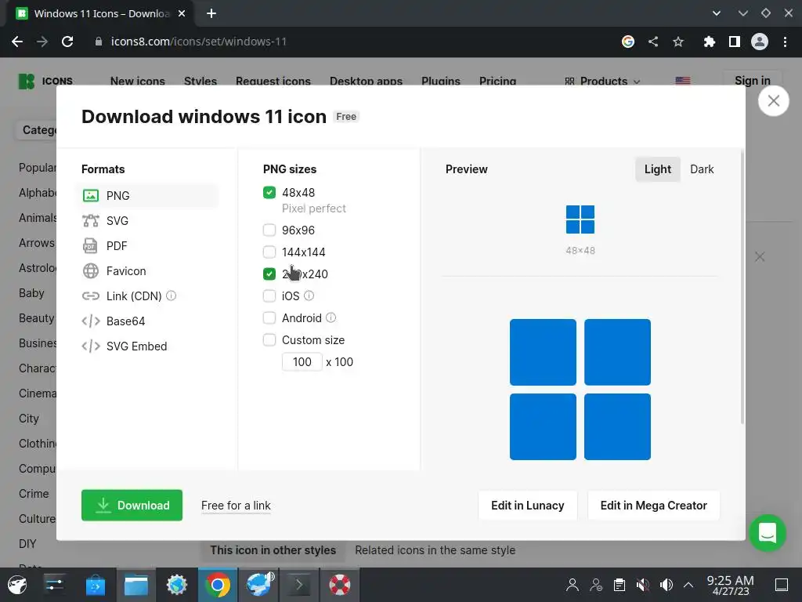Launch Chrome from the taskbar
The image size is (802, 602).
[x=218, y=585]
